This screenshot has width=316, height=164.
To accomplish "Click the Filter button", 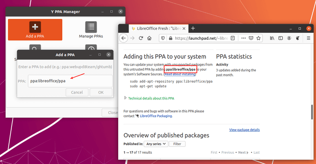I will pos(177,144).
